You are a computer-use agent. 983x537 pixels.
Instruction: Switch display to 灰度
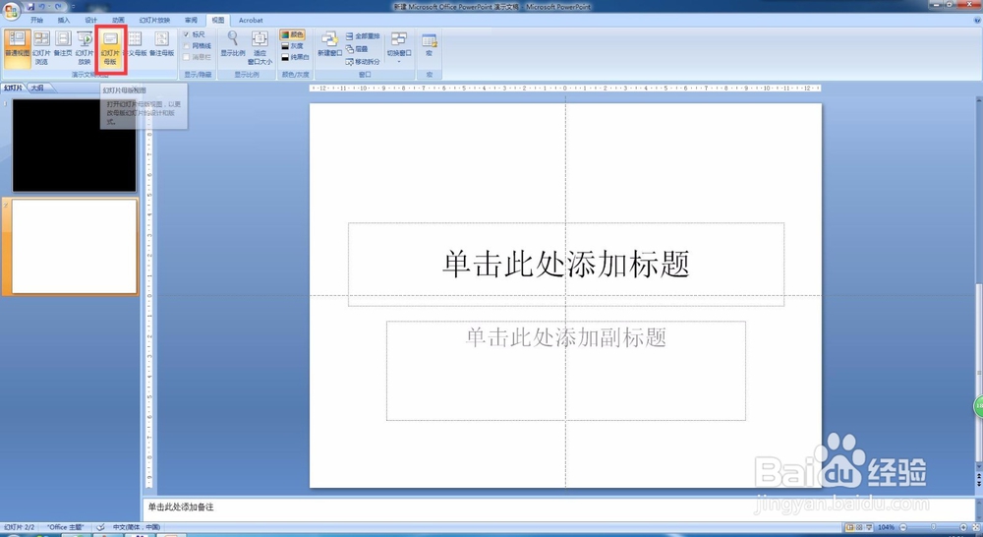click(x=293, y=46)
